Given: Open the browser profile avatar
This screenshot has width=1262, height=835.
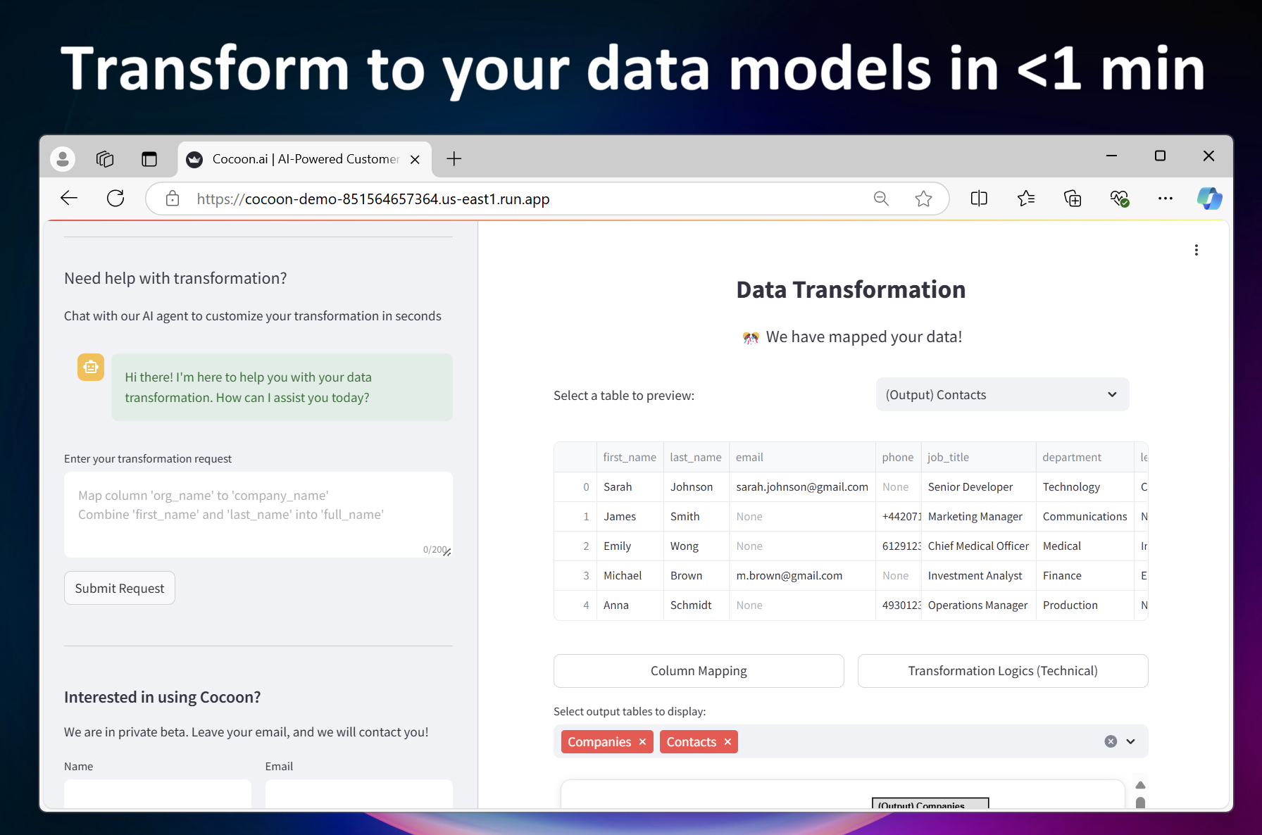Looking at the screenshot, I should pos(63,159).
